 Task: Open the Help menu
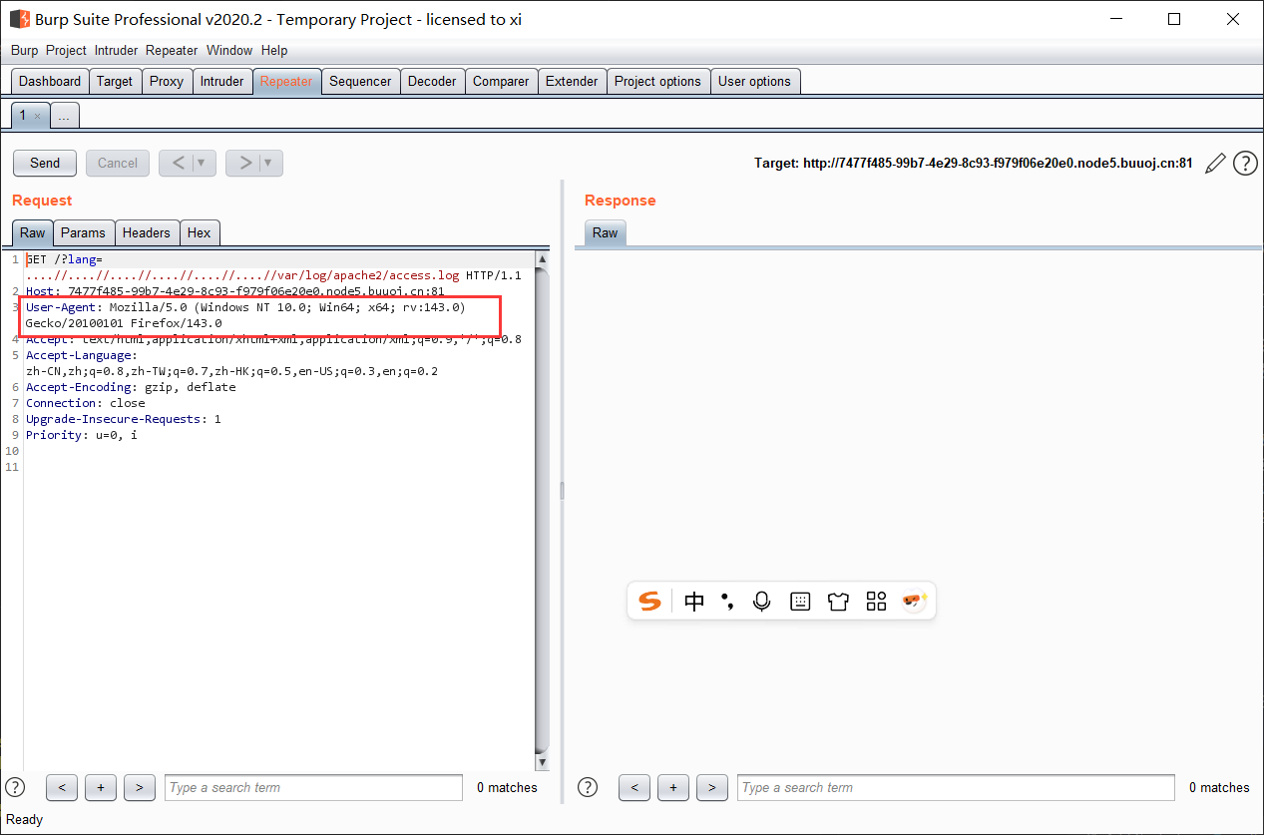pos(274,50)
